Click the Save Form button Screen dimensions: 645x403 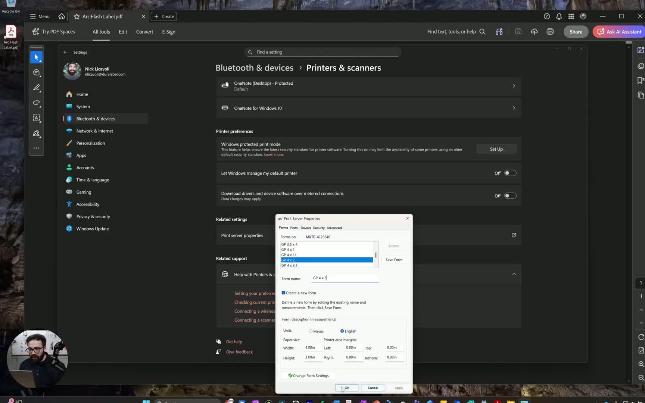tap(394, 260)
